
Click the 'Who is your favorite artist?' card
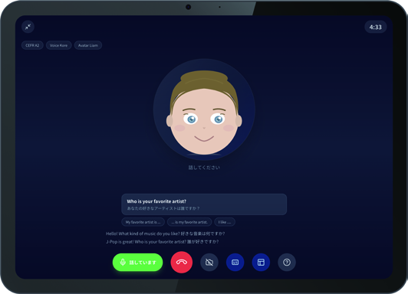[x=204, y=204]
